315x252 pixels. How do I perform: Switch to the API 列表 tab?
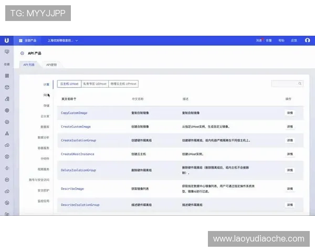click(x=29, y=65)
